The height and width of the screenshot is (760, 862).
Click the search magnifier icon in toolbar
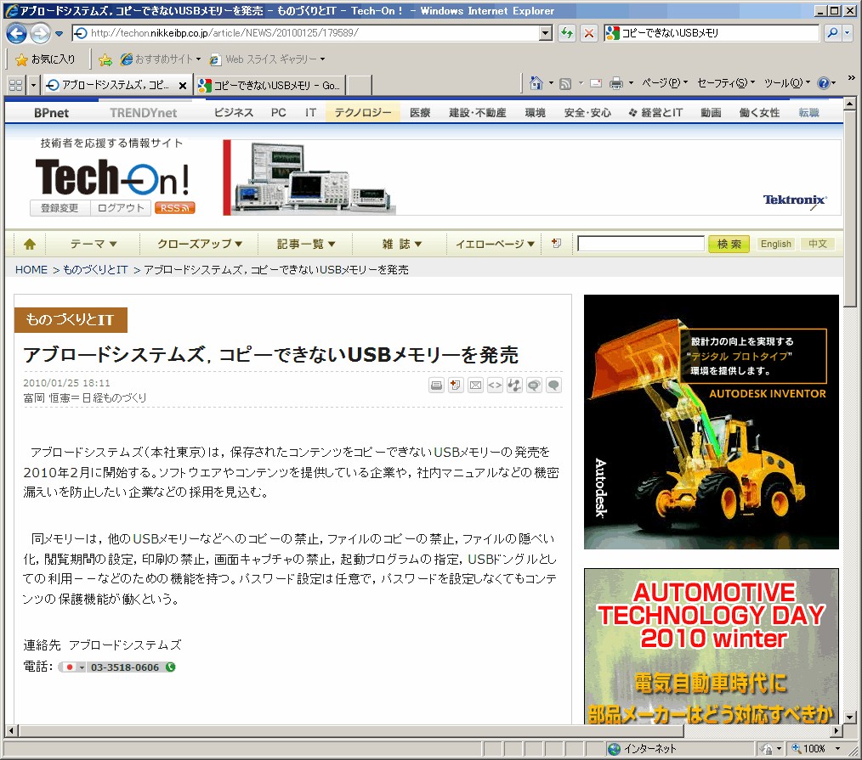coord(832,33)
